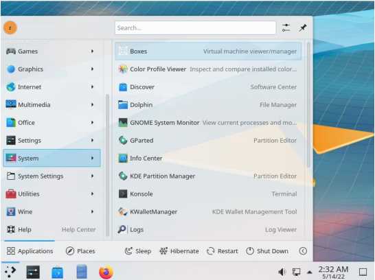Expand the Settings submenu arrow
This screenshot has width=375, height=280.
pos(92,140)
